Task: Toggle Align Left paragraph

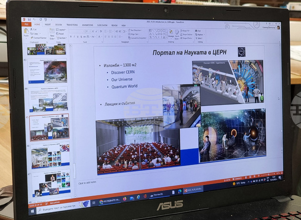Action: coord(106,37)
